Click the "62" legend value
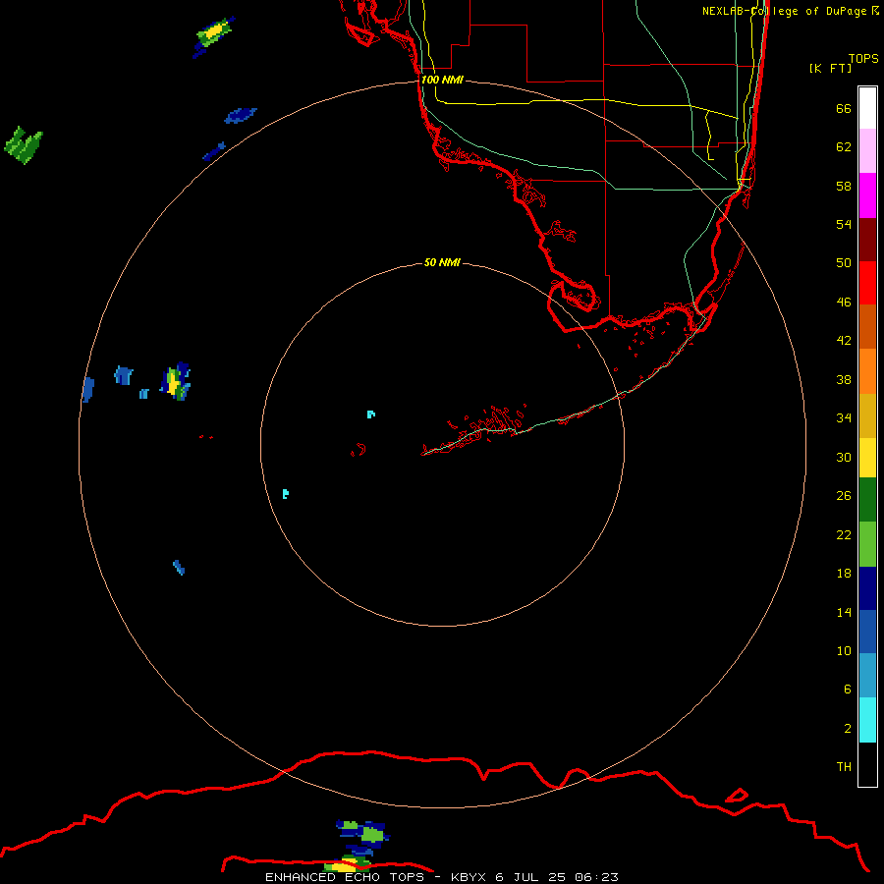The height and width of the screenshot is (884, 884). click(x=844, y=147)
